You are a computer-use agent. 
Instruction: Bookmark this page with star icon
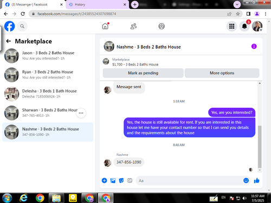tap(238, 14)
